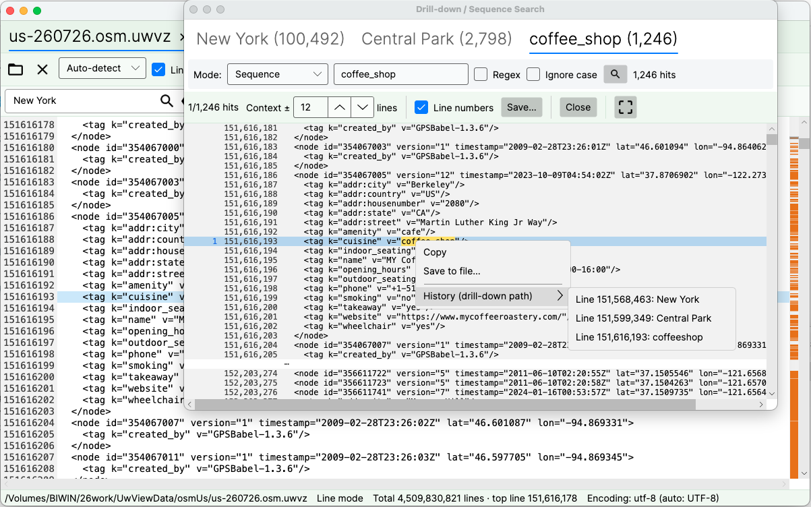Click result line 151,616,201 website tag
This screenshot has width=811, height=507.
[475, 317]
